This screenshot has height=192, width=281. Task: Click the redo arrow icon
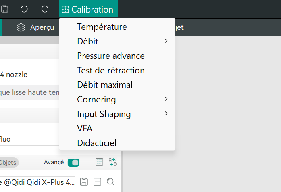(x=45, y=9)
